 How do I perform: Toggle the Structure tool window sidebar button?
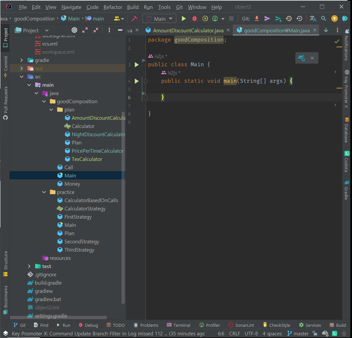coord(5,264)
